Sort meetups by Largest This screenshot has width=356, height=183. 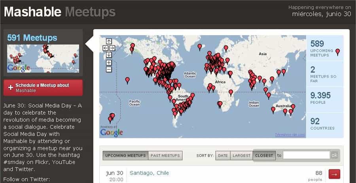coord(241,156)
